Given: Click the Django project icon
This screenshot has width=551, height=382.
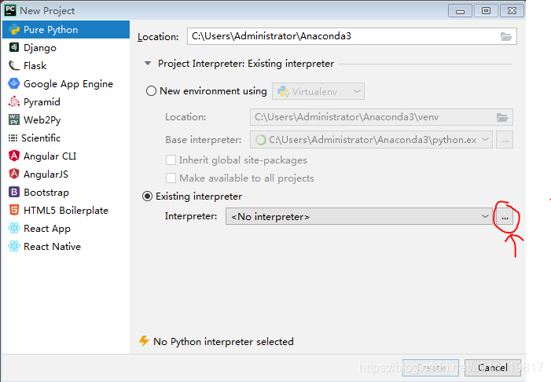Looking at the screenshot, I should pyautogui.click(x=14, y=47).
